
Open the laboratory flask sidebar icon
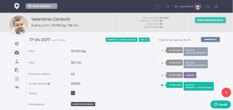(17, 61)
